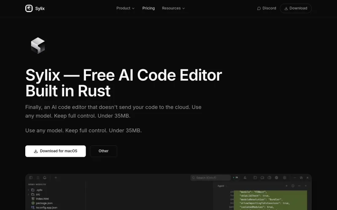Screen dimensions: 337x210
Task: Click the green dot 26 status badge
Action: coord(235,178)
